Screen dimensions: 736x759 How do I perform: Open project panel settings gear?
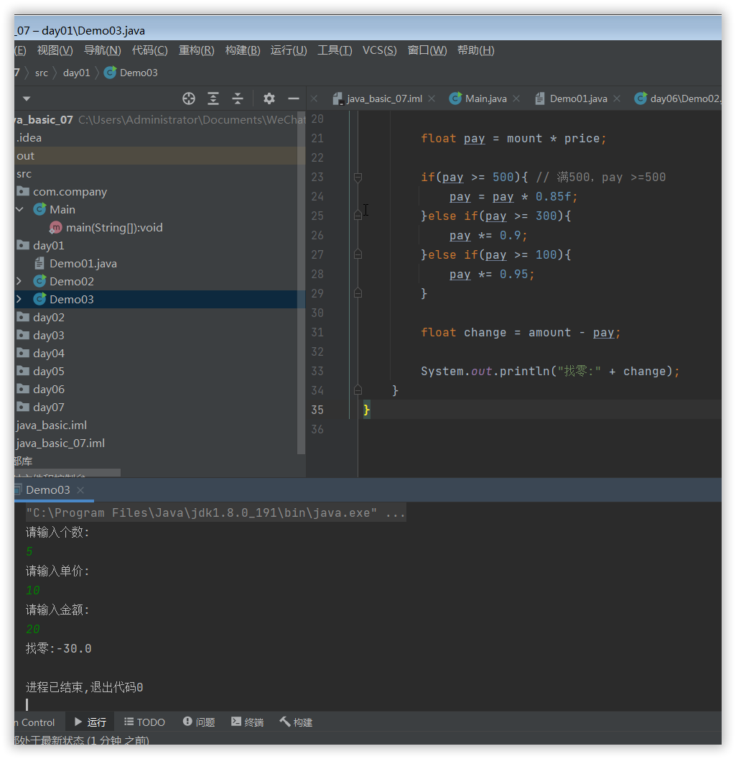(269, 98)
